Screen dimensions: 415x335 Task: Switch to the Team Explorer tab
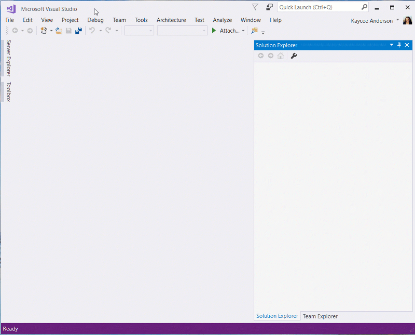point(320,316)
